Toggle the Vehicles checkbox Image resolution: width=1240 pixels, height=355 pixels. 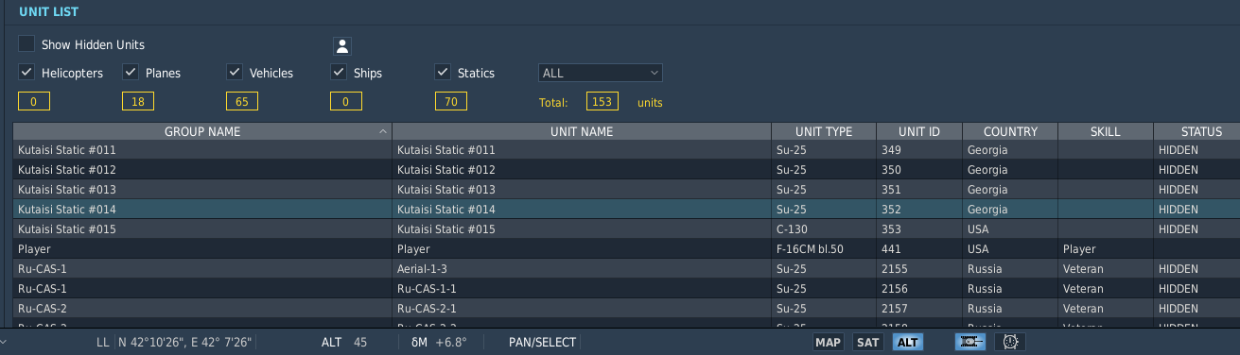click(235, 72)
